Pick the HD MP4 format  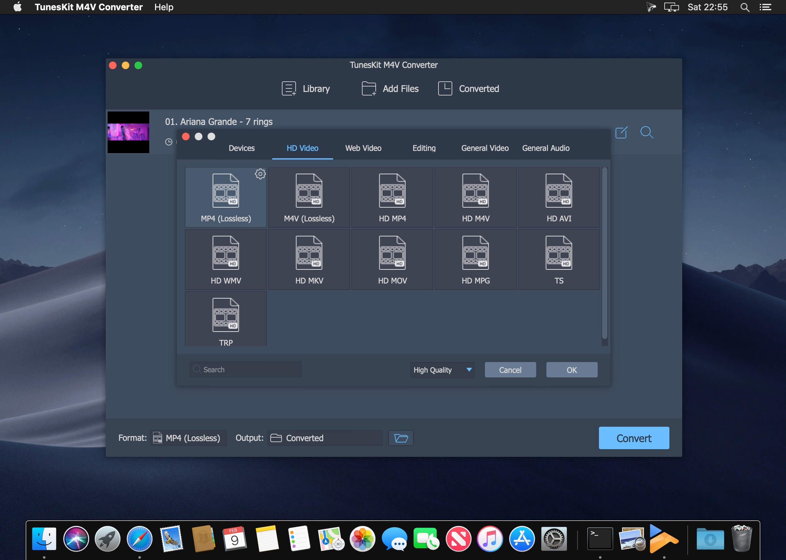click(392, 197)
